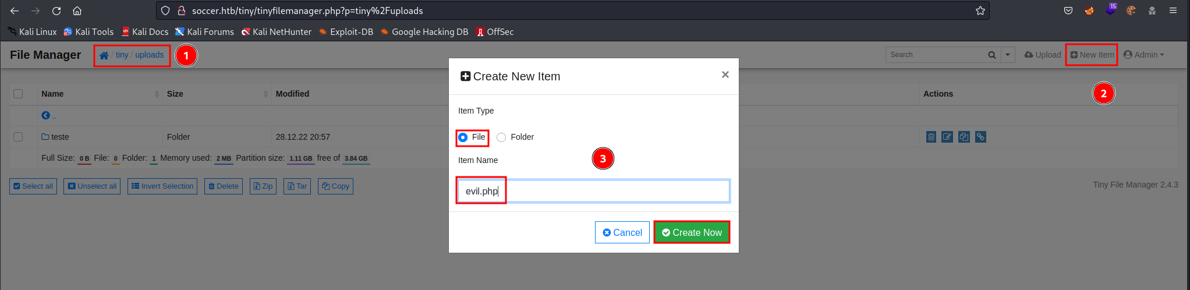Expand the advanced search dropdown arrow
Image resolution: width=1190 pixels, height=290 pixels.
tap(1008, 55)
